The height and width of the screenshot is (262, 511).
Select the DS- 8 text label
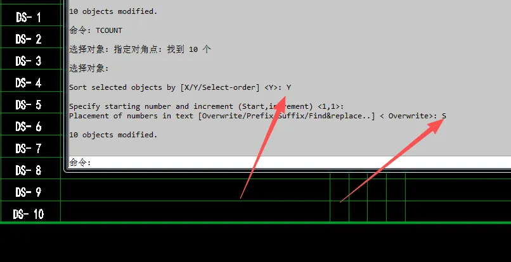(29, 170)
